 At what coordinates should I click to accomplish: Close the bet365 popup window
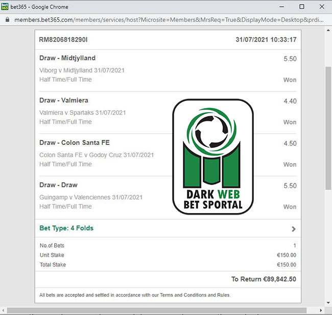(x=323, y=7)
